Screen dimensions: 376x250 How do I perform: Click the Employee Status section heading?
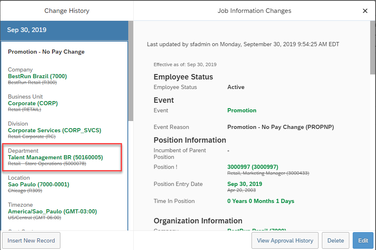tap(183, 77)
